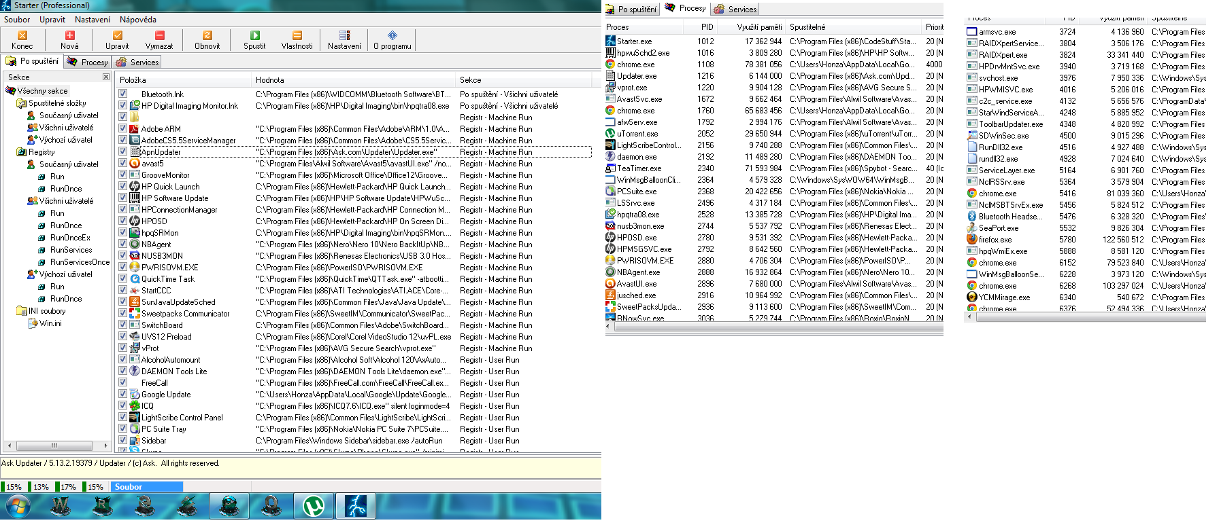Open the Windows Start menu orb
This screenshot has height=527, width=1219.
pos(18,506)
